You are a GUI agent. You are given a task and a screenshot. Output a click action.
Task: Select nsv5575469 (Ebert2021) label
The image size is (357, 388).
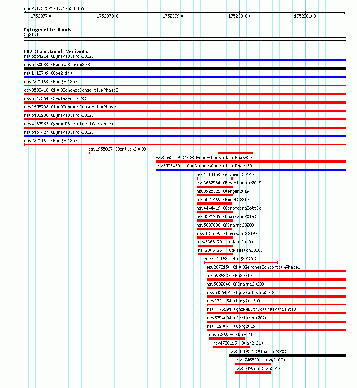(x=223, y=200)
